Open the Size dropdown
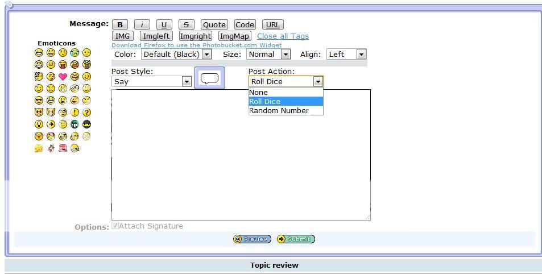 (x=268, y=54)
